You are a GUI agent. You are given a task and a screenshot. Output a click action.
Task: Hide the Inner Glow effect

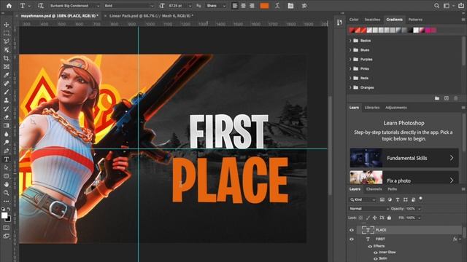(375, 253)
